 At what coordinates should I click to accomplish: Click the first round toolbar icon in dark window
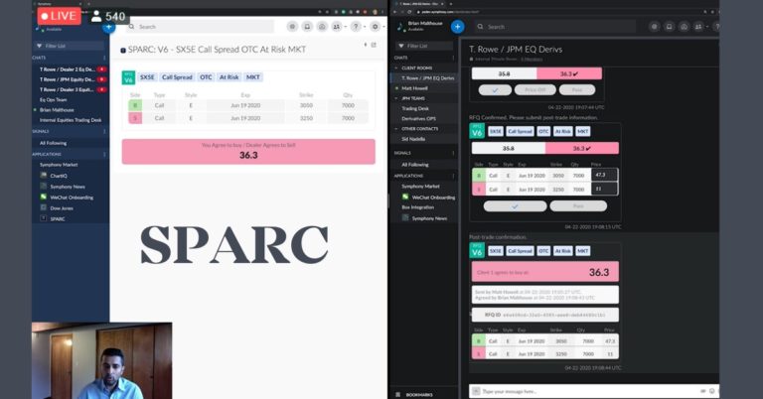point(654,27)
